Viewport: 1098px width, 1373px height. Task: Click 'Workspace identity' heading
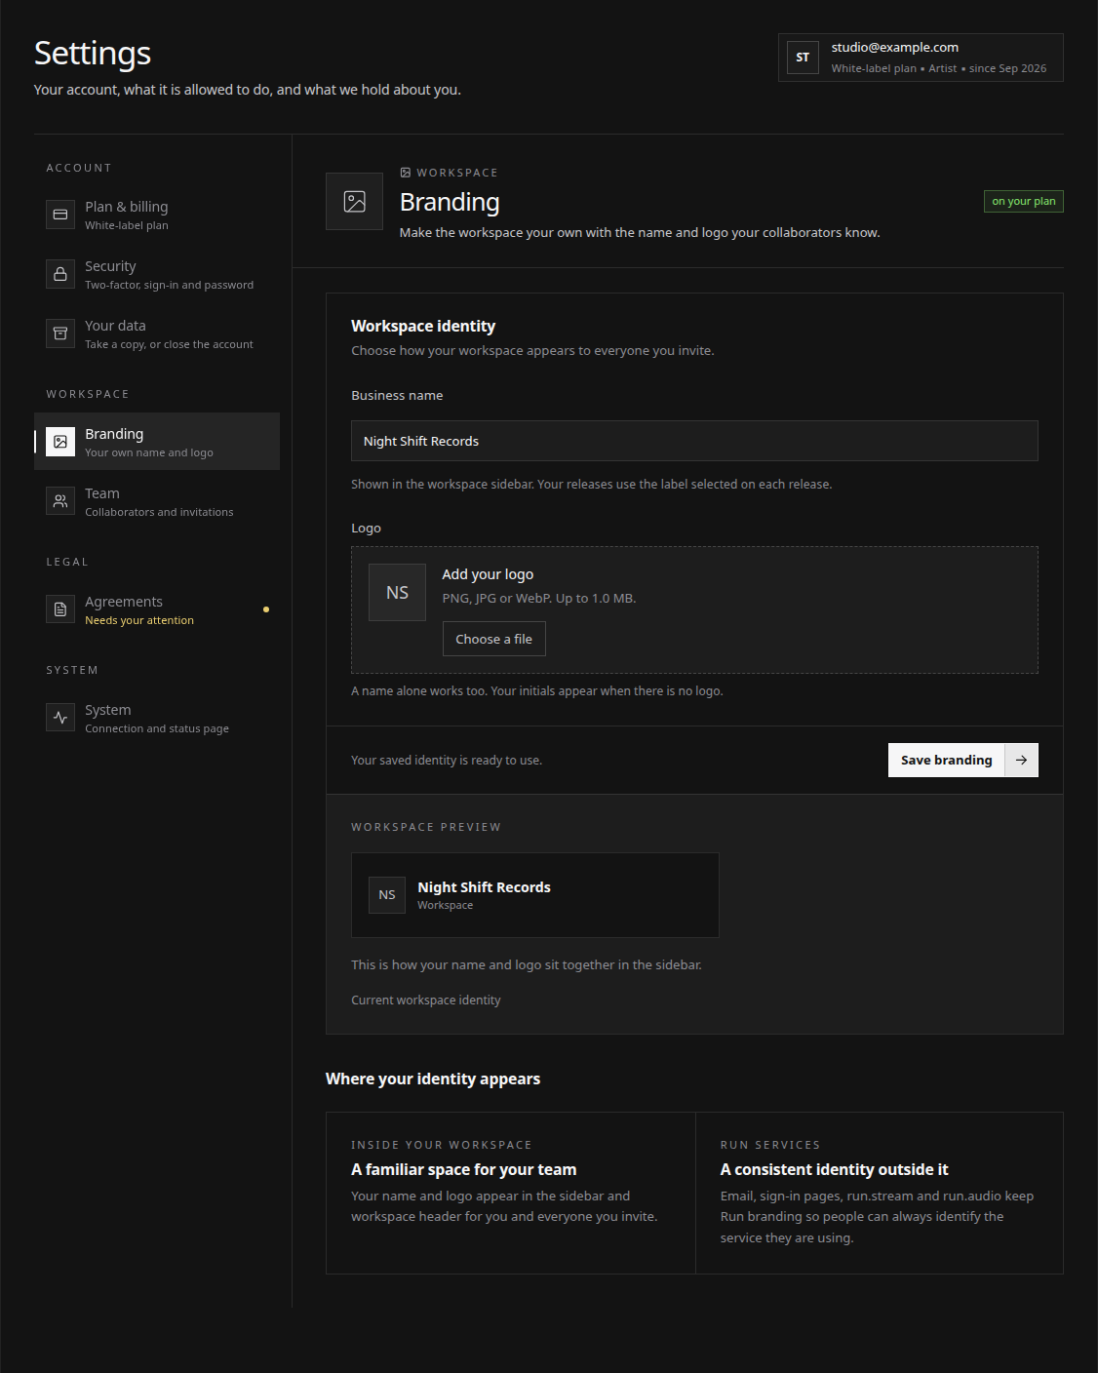[423, 326]
